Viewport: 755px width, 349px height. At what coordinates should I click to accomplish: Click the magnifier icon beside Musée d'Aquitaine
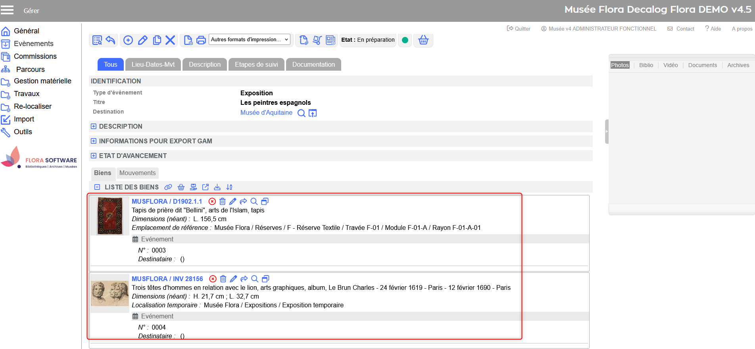pos(302,113)
